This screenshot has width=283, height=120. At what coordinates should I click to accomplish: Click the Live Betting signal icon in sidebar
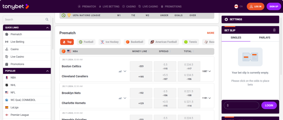pyautogui.click(x=7, y=42)
